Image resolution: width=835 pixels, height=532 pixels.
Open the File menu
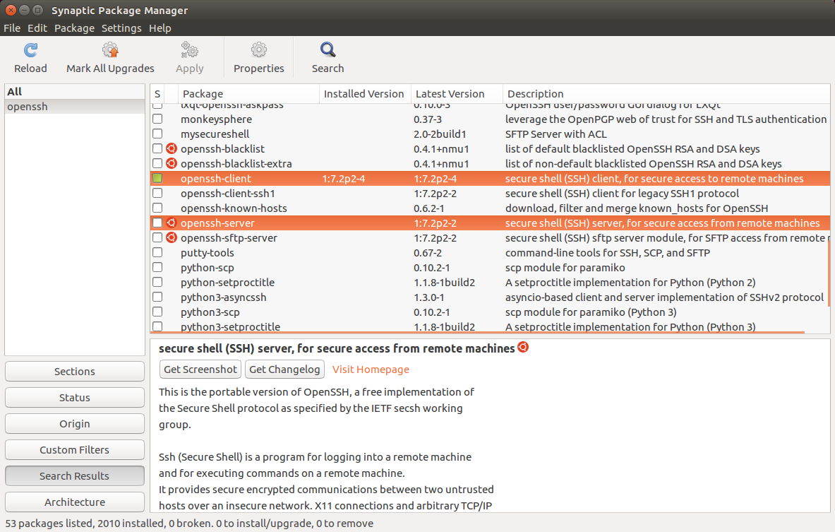point(11,28)
